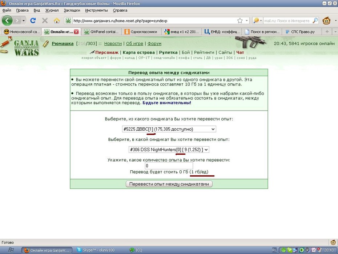Close the active Онлайн иг... tab

[x=76, y=32]
